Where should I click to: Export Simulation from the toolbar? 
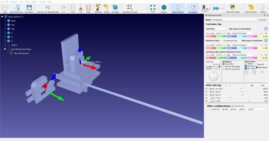click(251, 8)
